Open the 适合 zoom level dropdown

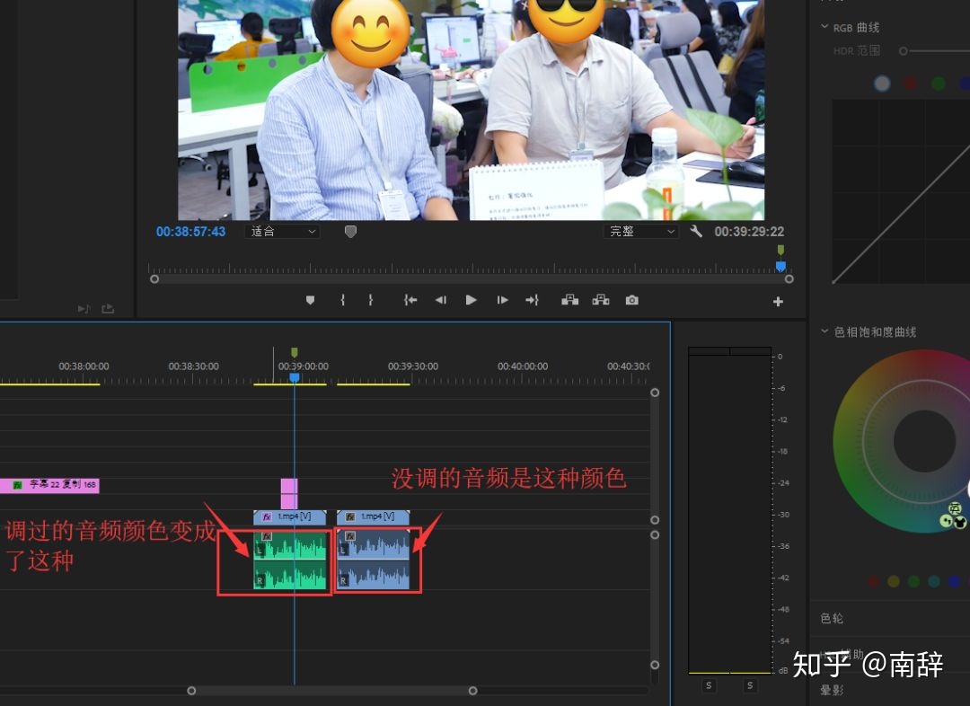[x=283, y=232]
